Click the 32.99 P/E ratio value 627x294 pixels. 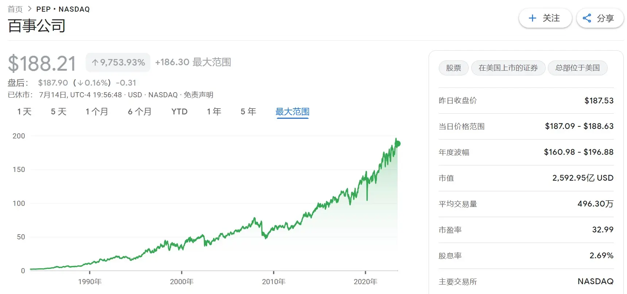pos(603,230)
